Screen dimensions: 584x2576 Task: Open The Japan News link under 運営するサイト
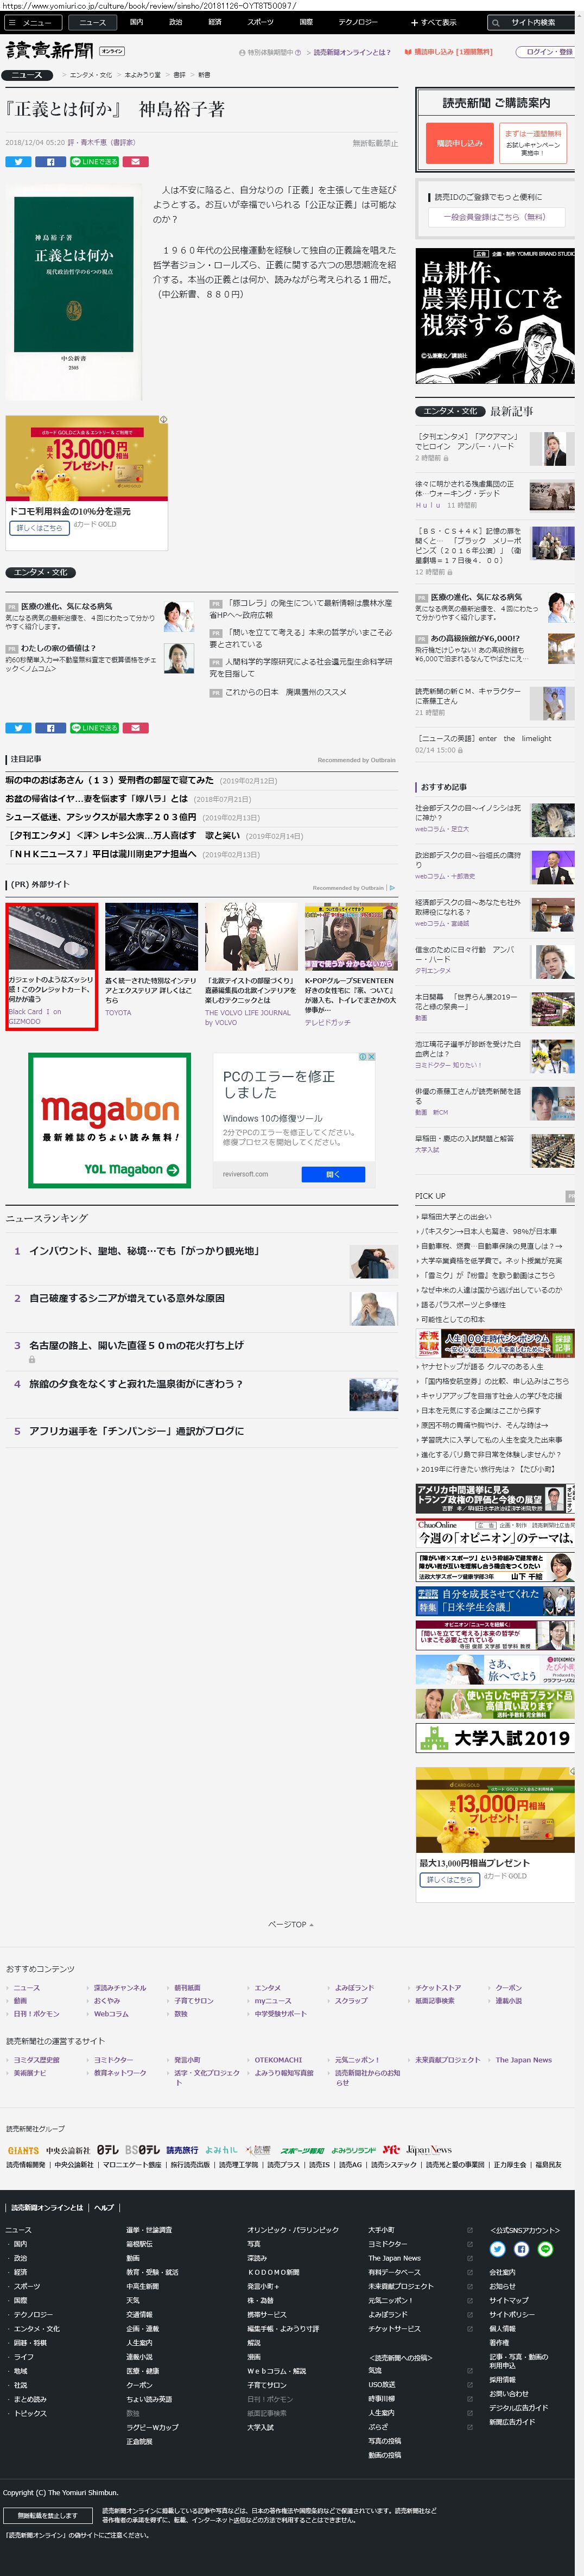pyautogui.click(x=523, y=2060)
